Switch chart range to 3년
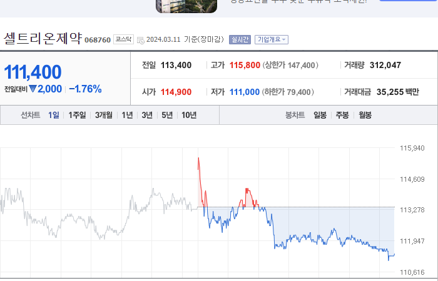438x281 pixels. (147, 115)
